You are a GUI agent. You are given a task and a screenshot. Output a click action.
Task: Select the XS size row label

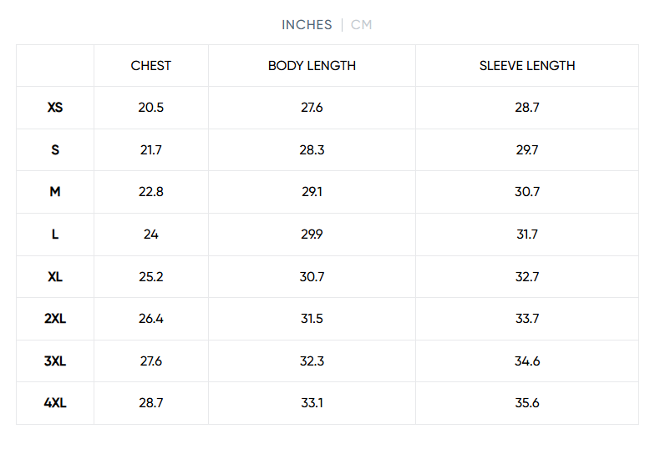point(55,108)
